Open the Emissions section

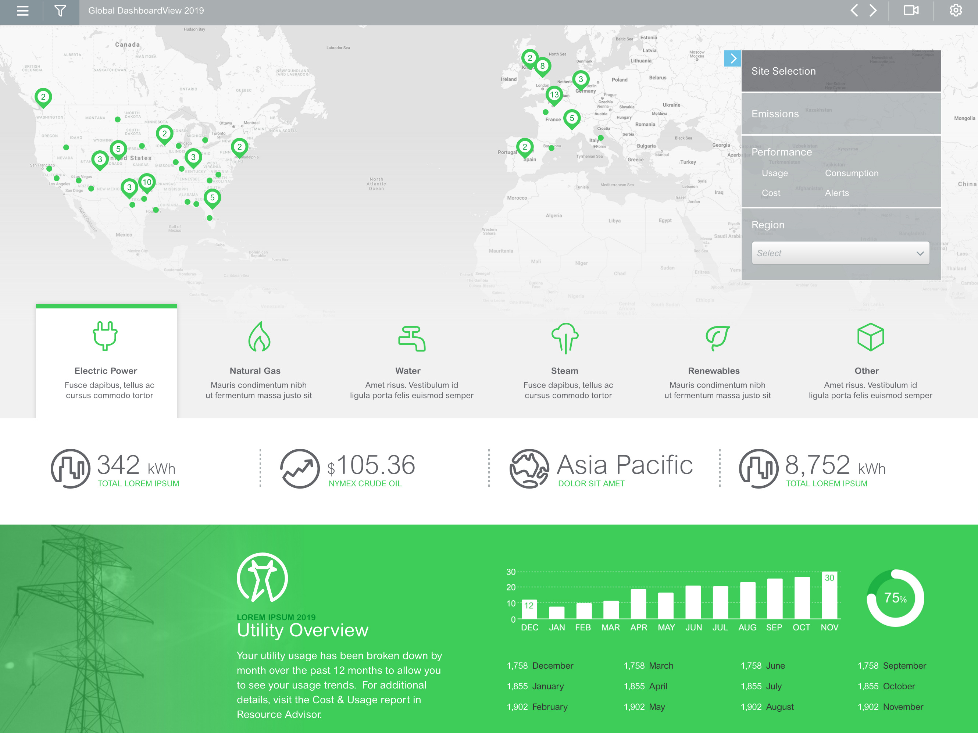[x=775, y=114]
